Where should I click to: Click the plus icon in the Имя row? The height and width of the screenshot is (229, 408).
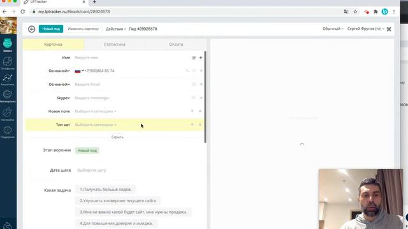201,58
